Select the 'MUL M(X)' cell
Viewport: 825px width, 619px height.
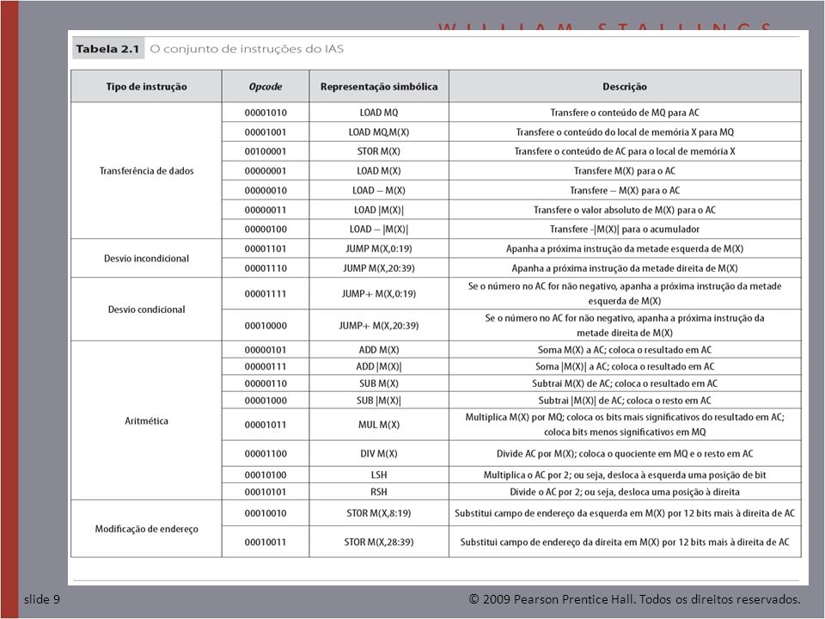tap(379, 425)
